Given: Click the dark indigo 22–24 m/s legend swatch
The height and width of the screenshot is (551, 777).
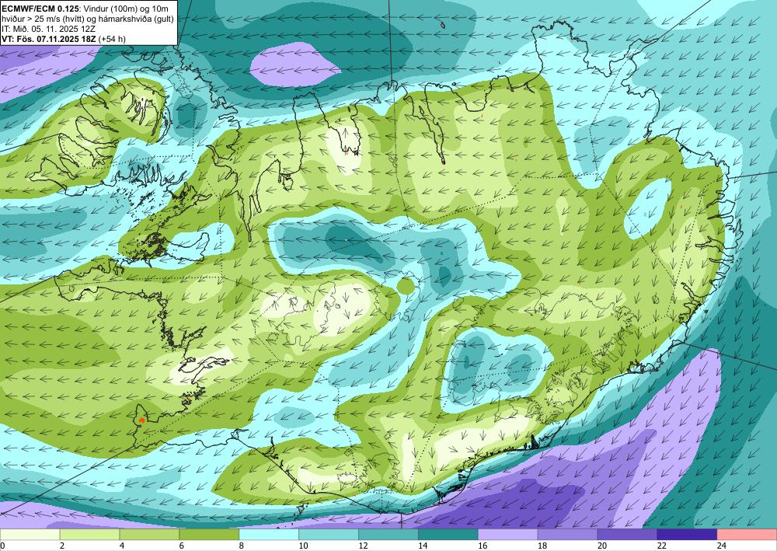Looking at the screenshot, I should [687, 535].
